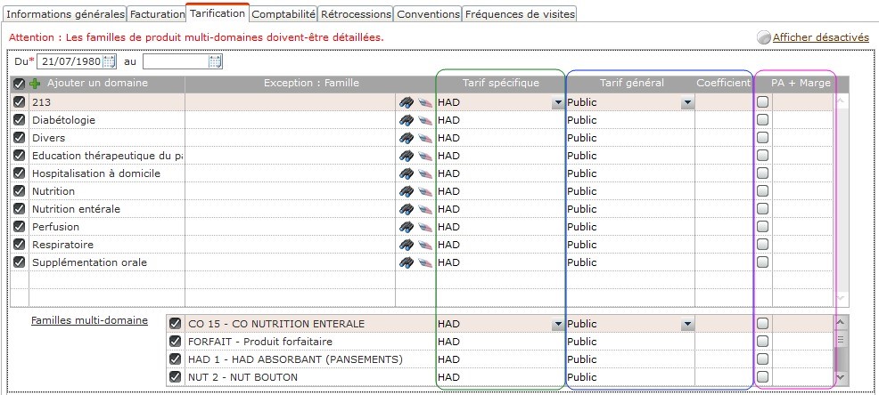Click eraser icon for Hospitalisation à domicile
This screenshot has height=395, width=879.
425,173
